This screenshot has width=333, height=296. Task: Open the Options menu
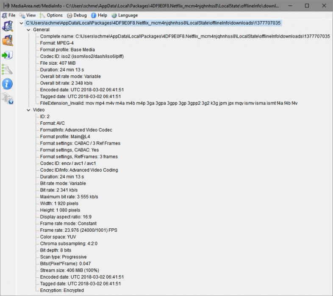51,15
